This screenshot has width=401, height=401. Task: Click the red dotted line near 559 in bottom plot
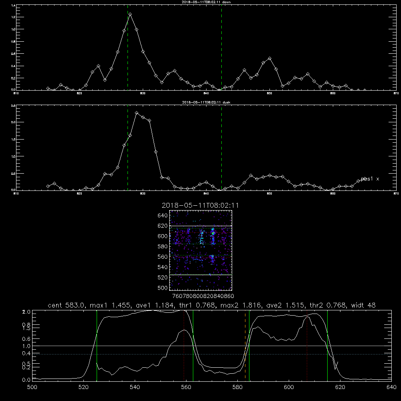click(184, 345)
